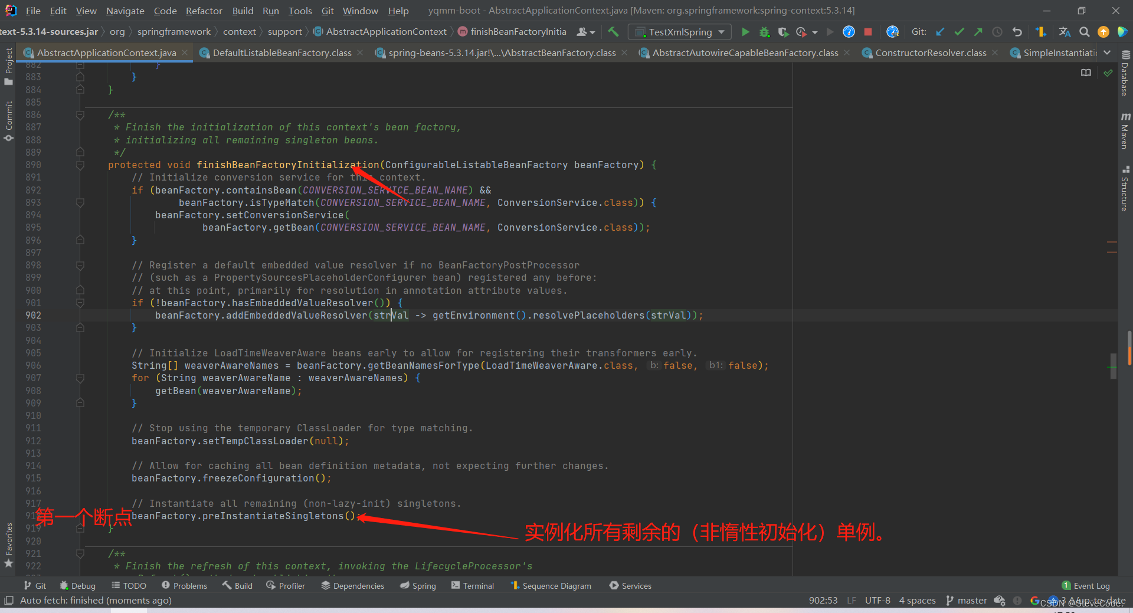Image resolution: width=1133 pixels, height=613 pixels.
Task: Click the Git commit green checkmark
Action: tap(959, 32)
